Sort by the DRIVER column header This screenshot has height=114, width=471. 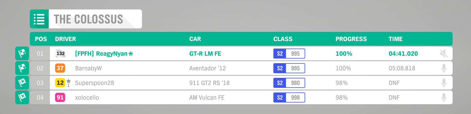coord(65,39)
